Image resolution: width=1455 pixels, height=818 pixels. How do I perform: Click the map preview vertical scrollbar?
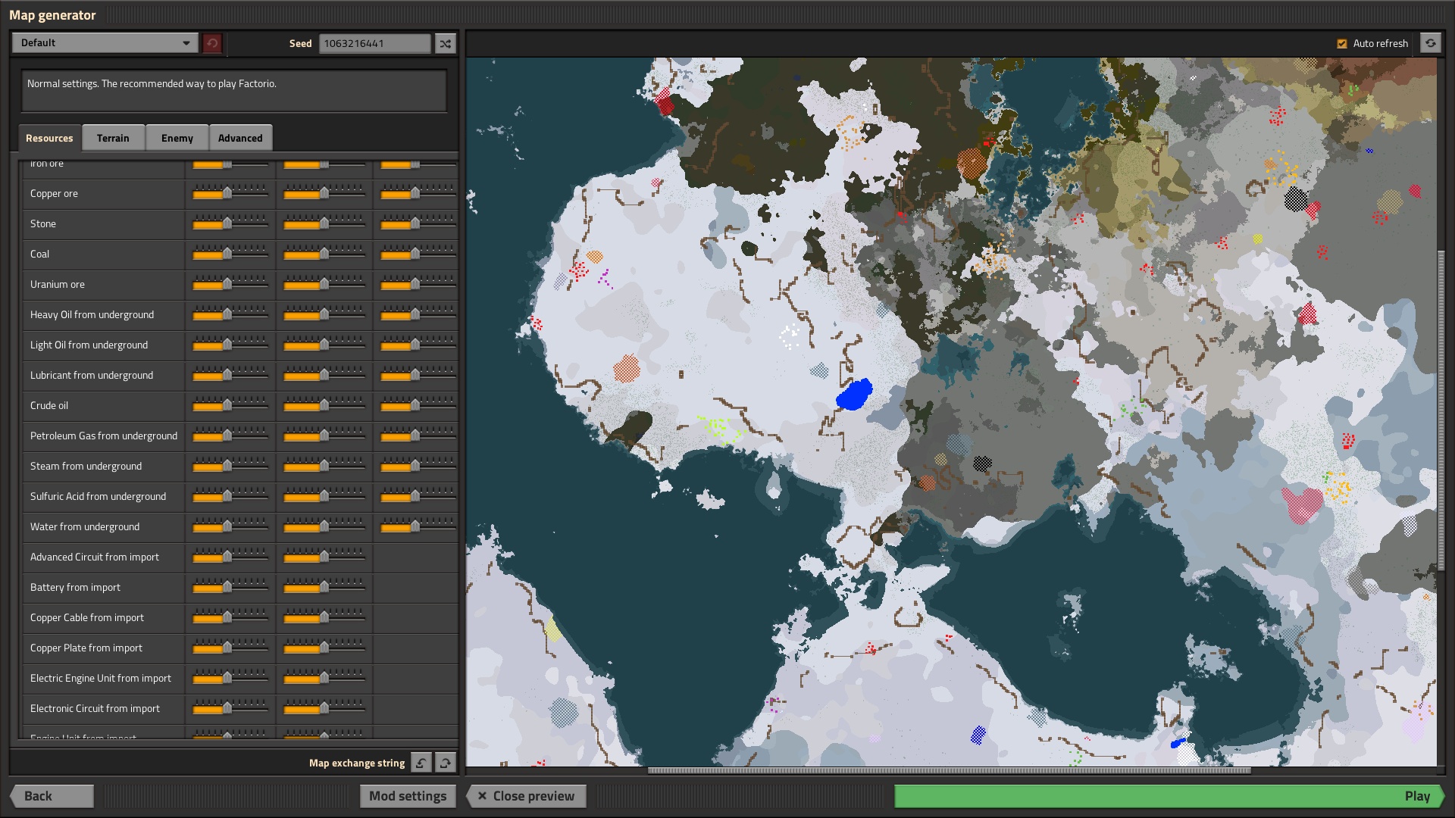point(1441,409)
